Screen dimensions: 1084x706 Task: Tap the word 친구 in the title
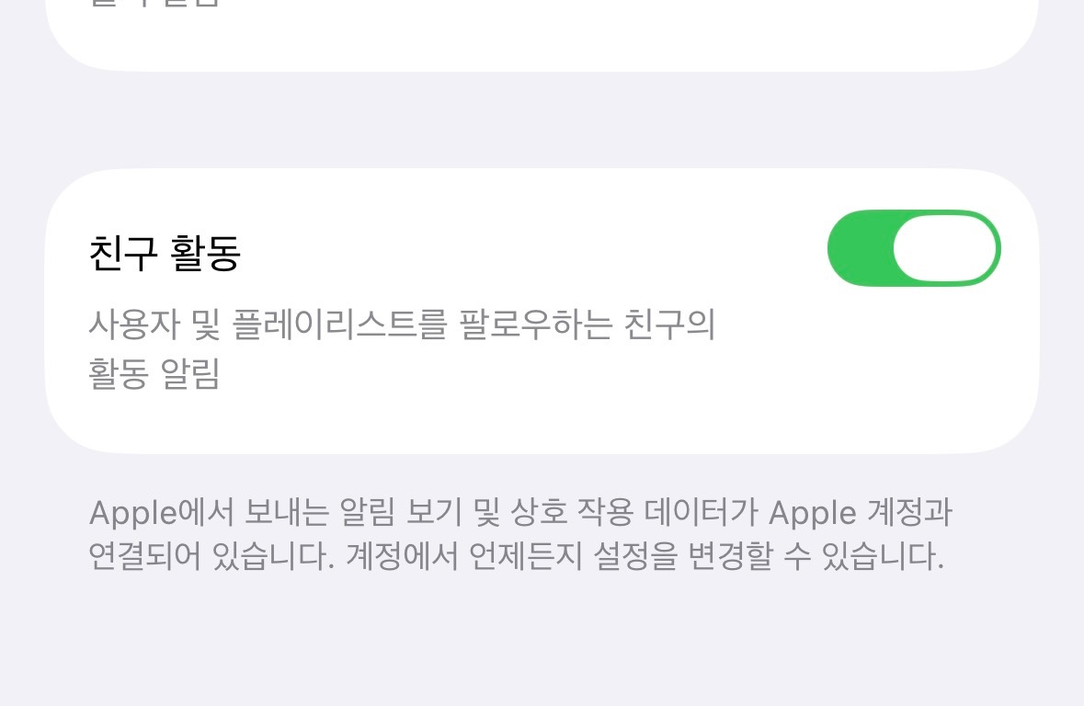click(x=123, y=253)
